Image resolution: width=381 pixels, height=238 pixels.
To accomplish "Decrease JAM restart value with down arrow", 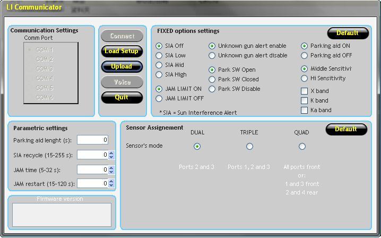I will coord(111,186).
